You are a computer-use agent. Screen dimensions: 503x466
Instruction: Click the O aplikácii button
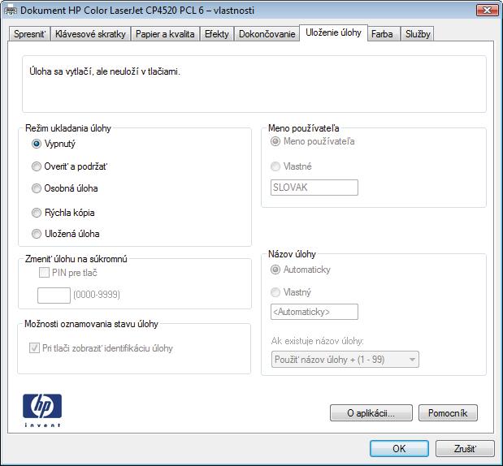coord(371,413)
